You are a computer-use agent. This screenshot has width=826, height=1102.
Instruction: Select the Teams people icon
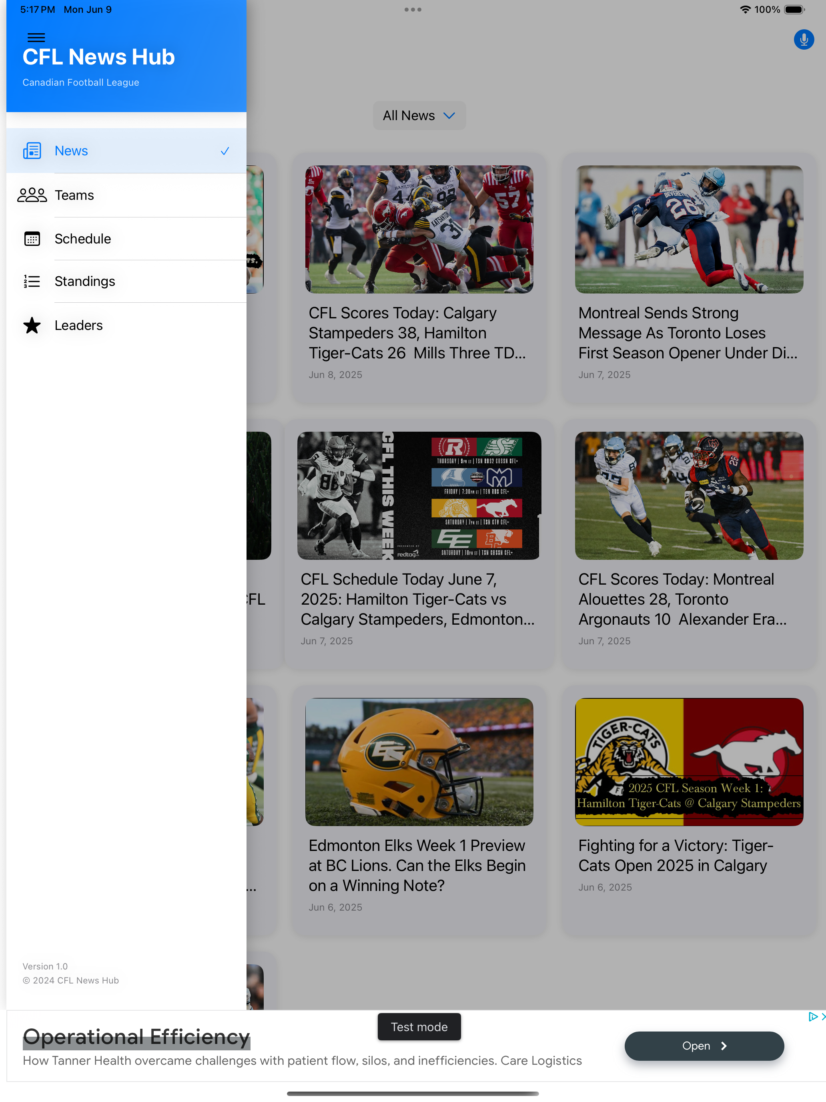(32, 195)
